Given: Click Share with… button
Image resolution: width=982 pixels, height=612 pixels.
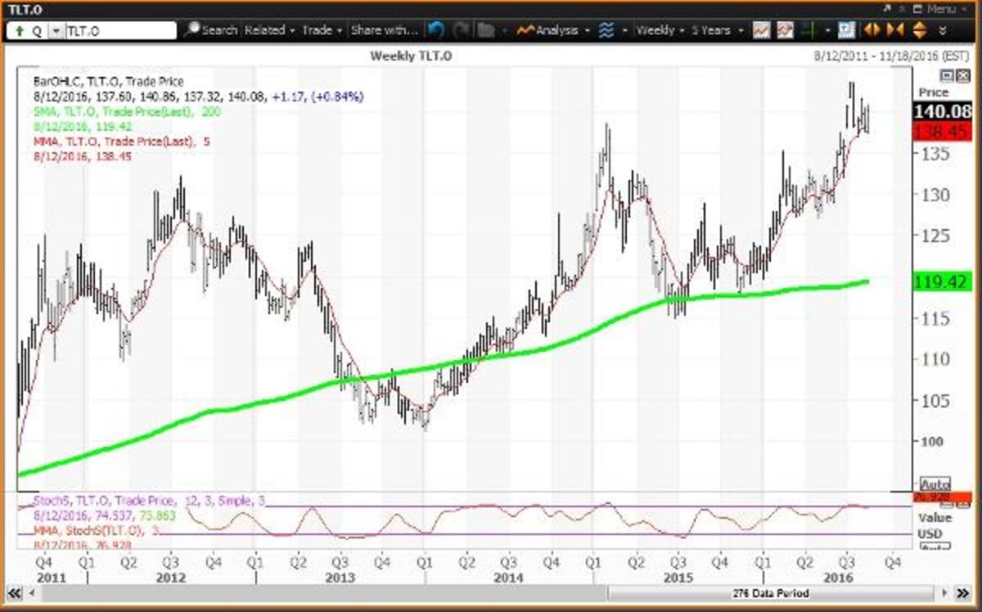Looking at the screenshot, I should 385,30.
